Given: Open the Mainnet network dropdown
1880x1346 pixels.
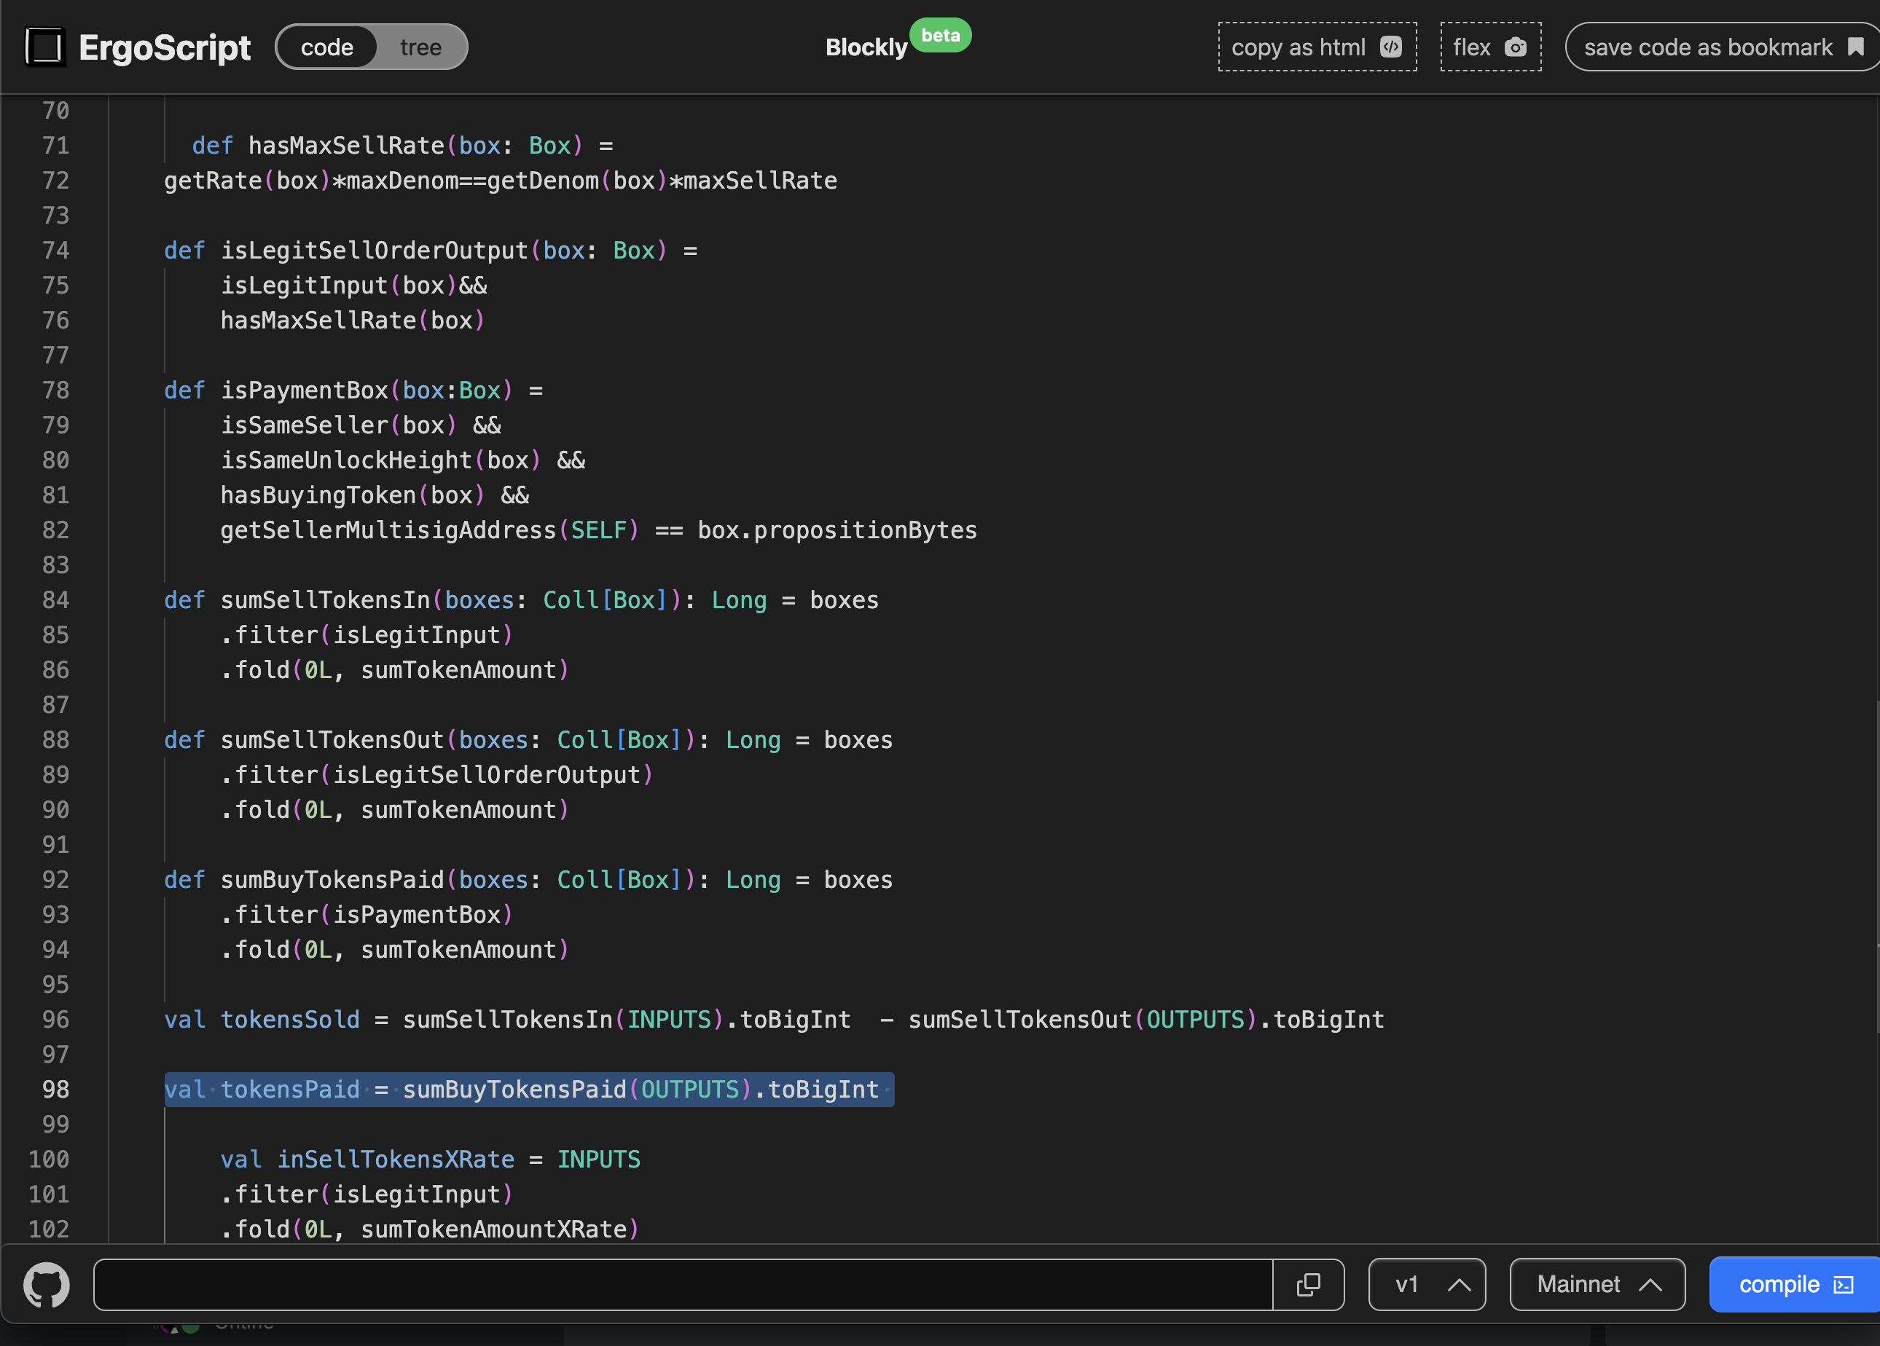Looking at the screenshot, I should [x=1578, y=1285].
